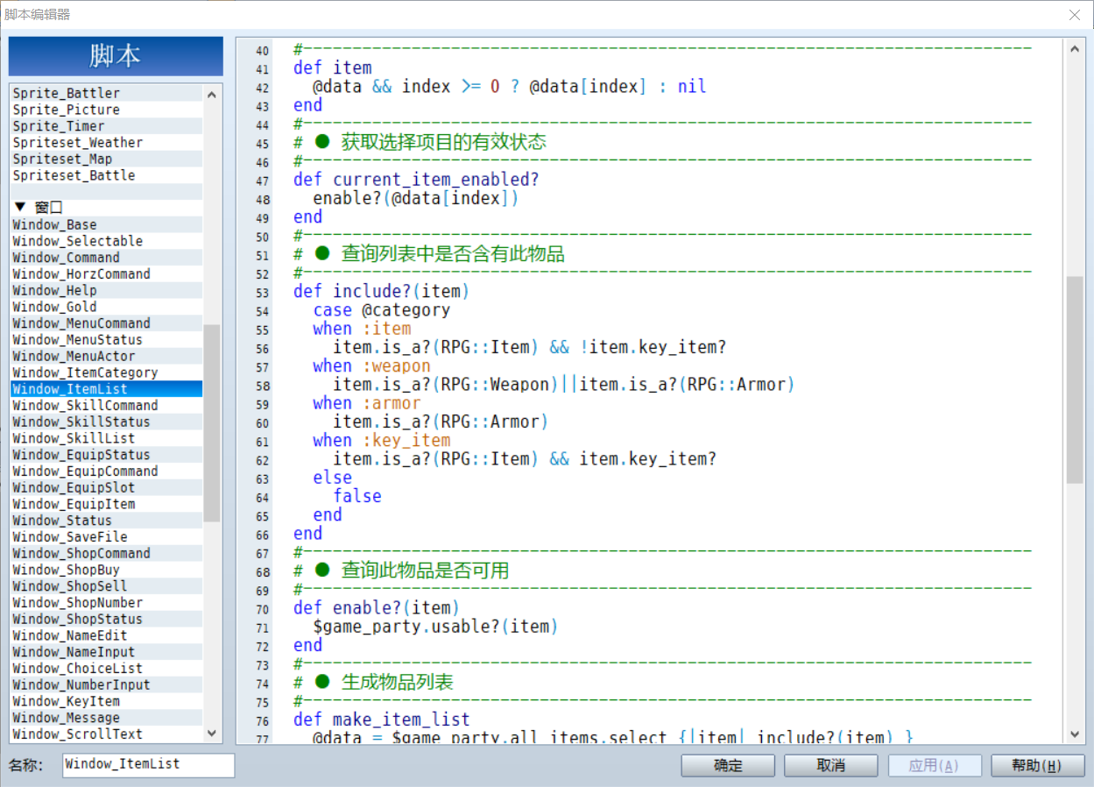
Task: Click the 确定 button
Action: click(x=728, y=765)
